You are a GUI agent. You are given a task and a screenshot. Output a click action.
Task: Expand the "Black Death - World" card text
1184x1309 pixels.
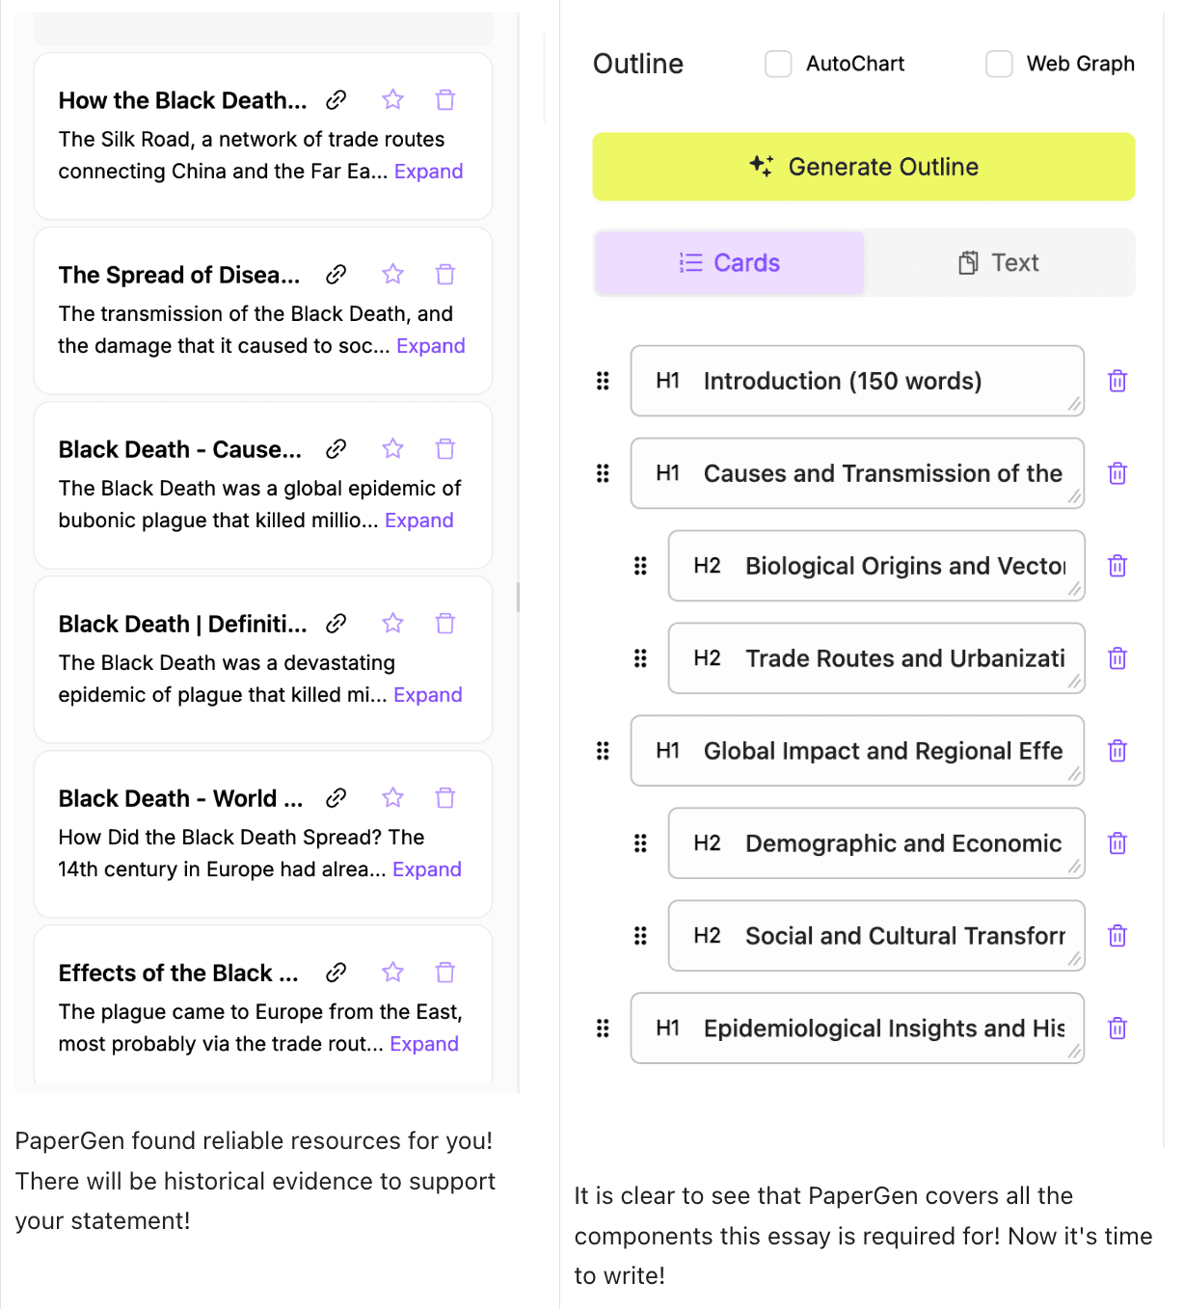(426, 869)
